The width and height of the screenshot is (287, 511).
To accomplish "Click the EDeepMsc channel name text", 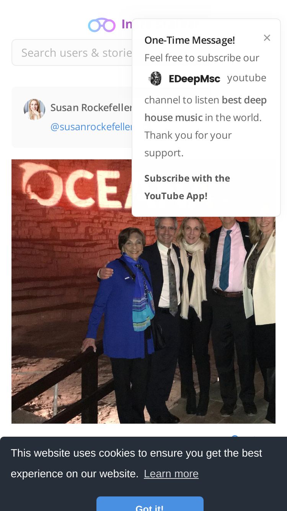I will pyautogui.click(x=194, y=79).
